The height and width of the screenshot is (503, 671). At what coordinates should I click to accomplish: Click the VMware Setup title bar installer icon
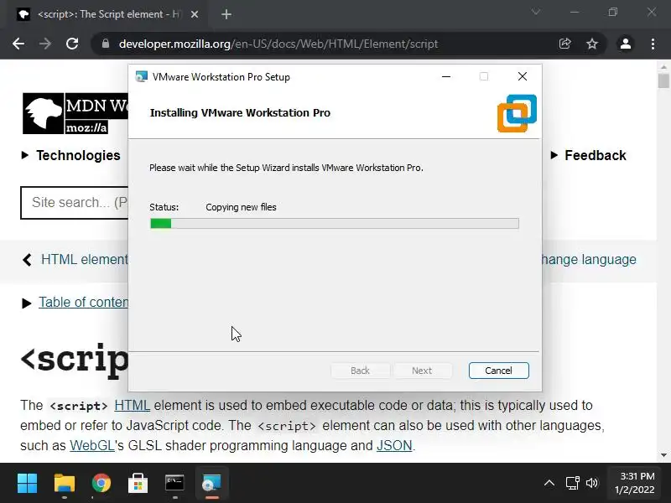pyautogui.click(x=141, y=76)
